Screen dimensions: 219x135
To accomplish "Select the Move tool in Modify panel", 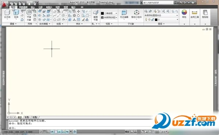I will tap(79, 11).
